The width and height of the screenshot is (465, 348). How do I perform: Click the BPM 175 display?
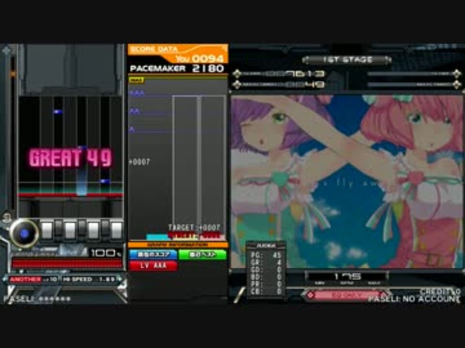coord(347,277)
